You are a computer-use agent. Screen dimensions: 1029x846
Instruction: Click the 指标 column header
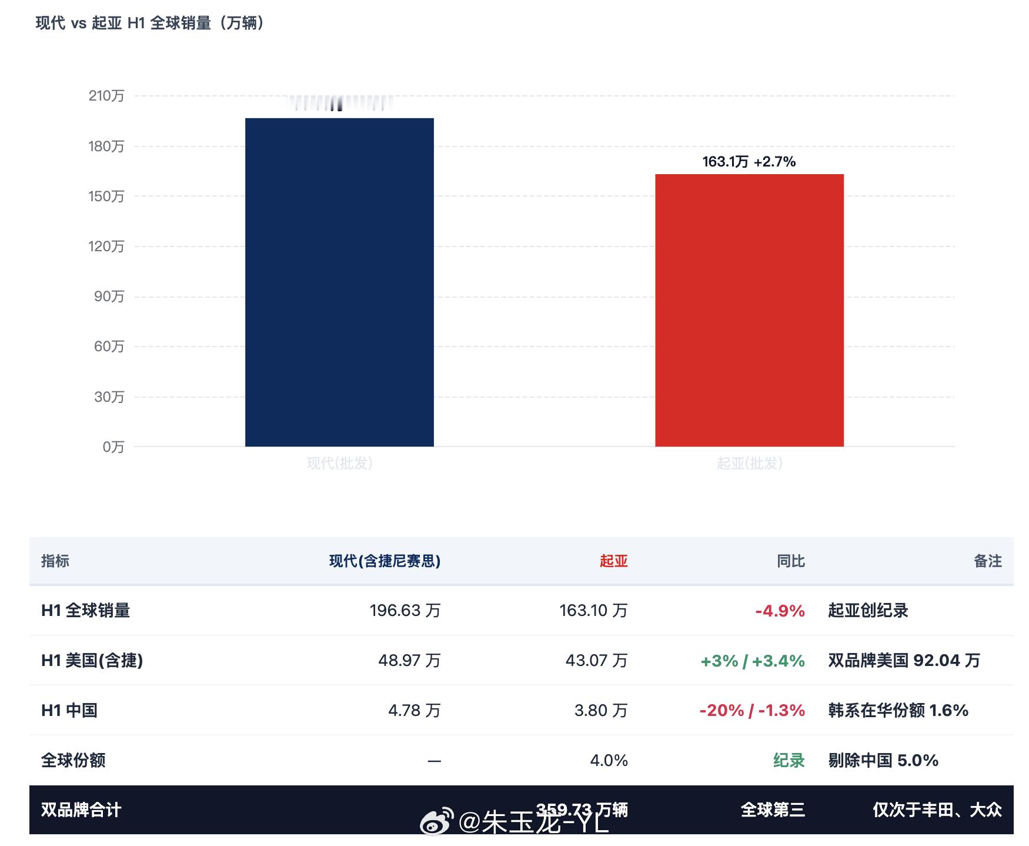(x=55, y=561)
